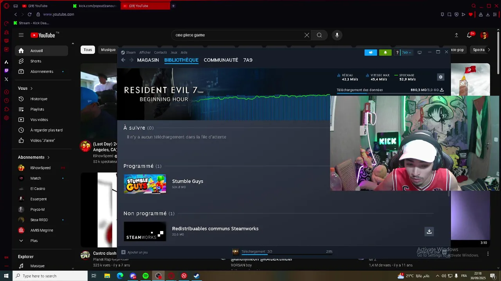Open browser downloads icon
501x281 pixels.
click(488, 14)
